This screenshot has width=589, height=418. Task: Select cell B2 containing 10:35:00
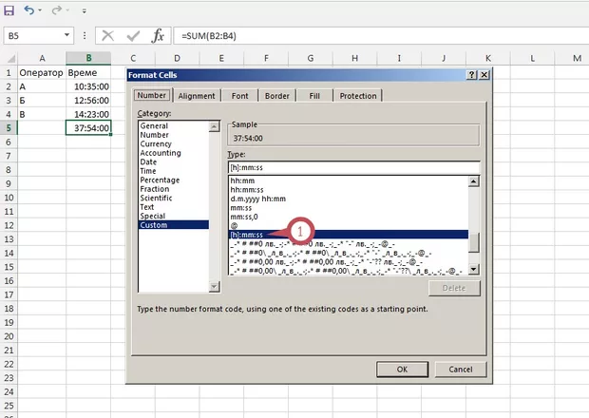pyautogui.click(x=89, y=86)
